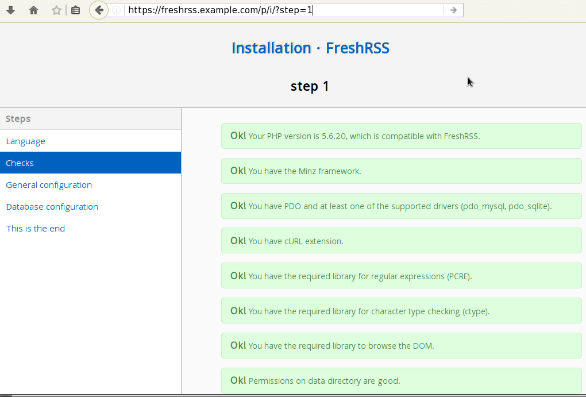Viewport: 586px width, 397px height.
Task: Bookmark this page with the star icon
Action: 56,10
